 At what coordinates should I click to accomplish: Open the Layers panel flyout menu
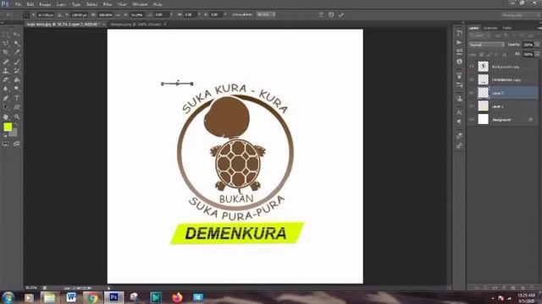[539, 28]
